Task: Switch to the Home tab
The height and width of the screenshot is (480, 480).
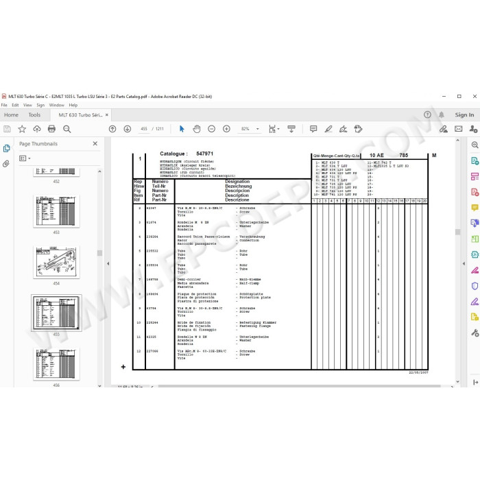Action: 12,115
